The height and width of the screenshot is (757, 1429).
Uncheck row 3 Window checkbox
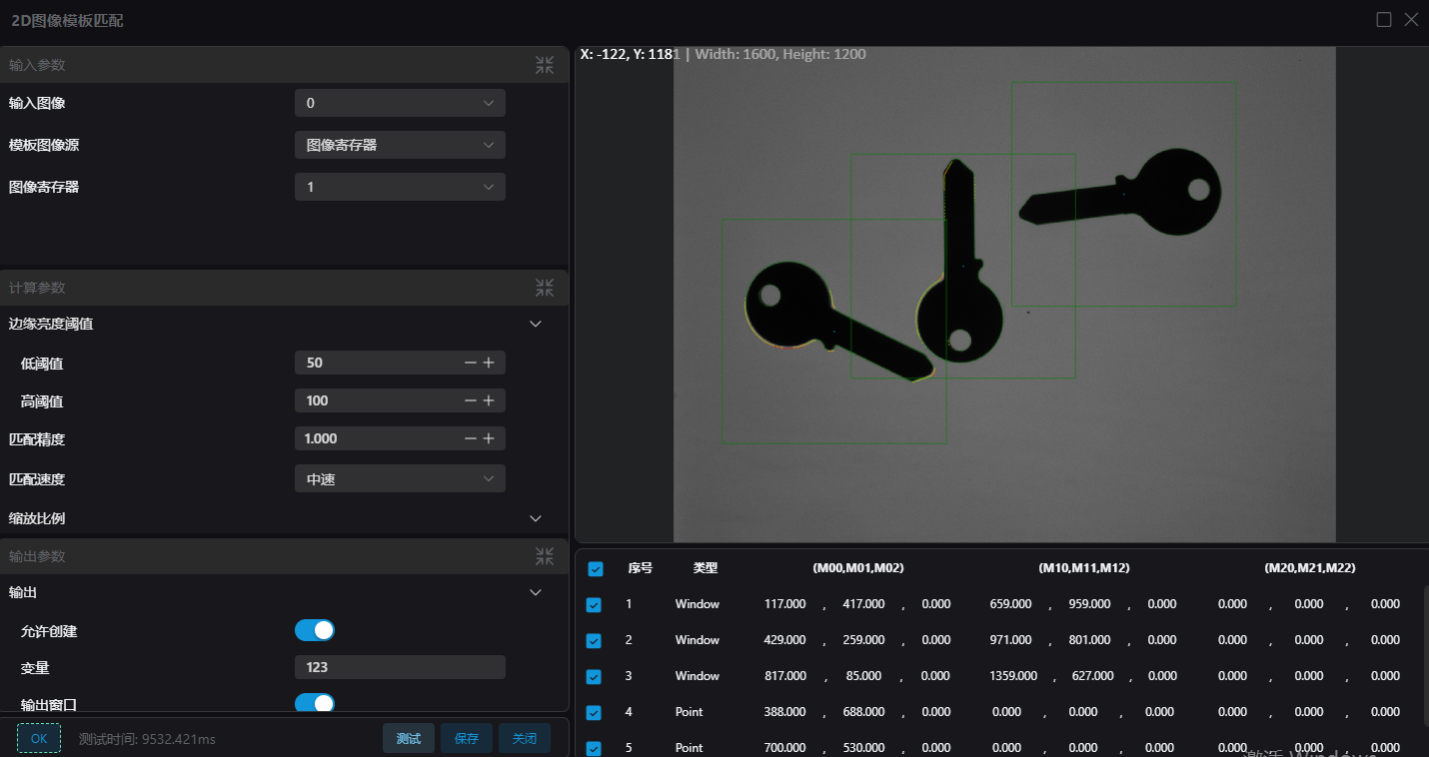(594, 677)
